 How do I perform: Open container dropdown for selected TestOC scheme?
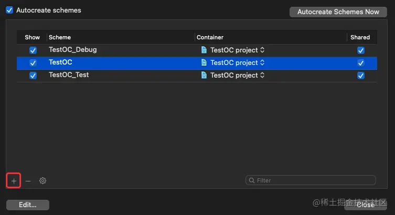click(x=262, y=62)
